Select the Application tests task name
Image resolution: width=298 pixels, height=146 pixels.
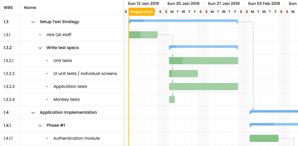tap(70, 86)
